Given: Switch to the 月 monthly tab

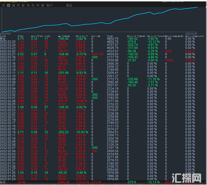Looking at the screenshot, I should 18,5.
